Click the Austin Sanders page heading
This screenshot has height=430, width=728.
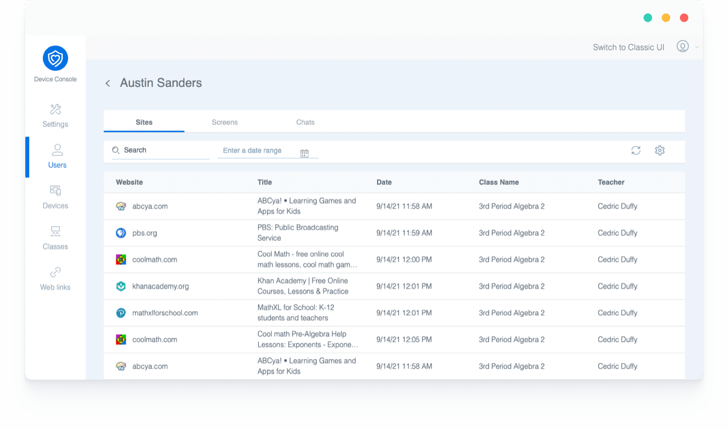coord(161,83)
